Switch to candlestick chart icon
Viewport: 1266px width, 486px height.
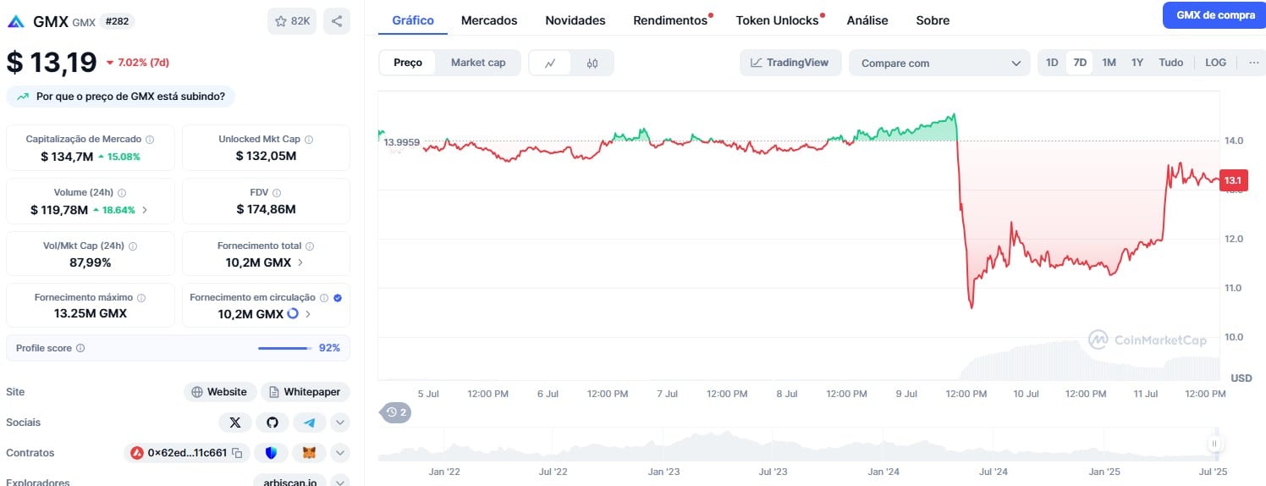point(592,63)
